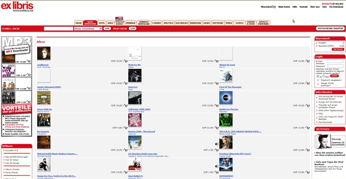Click the UK flag above English Books
This screenshot has width=346, height=179.
pos(119,18)
